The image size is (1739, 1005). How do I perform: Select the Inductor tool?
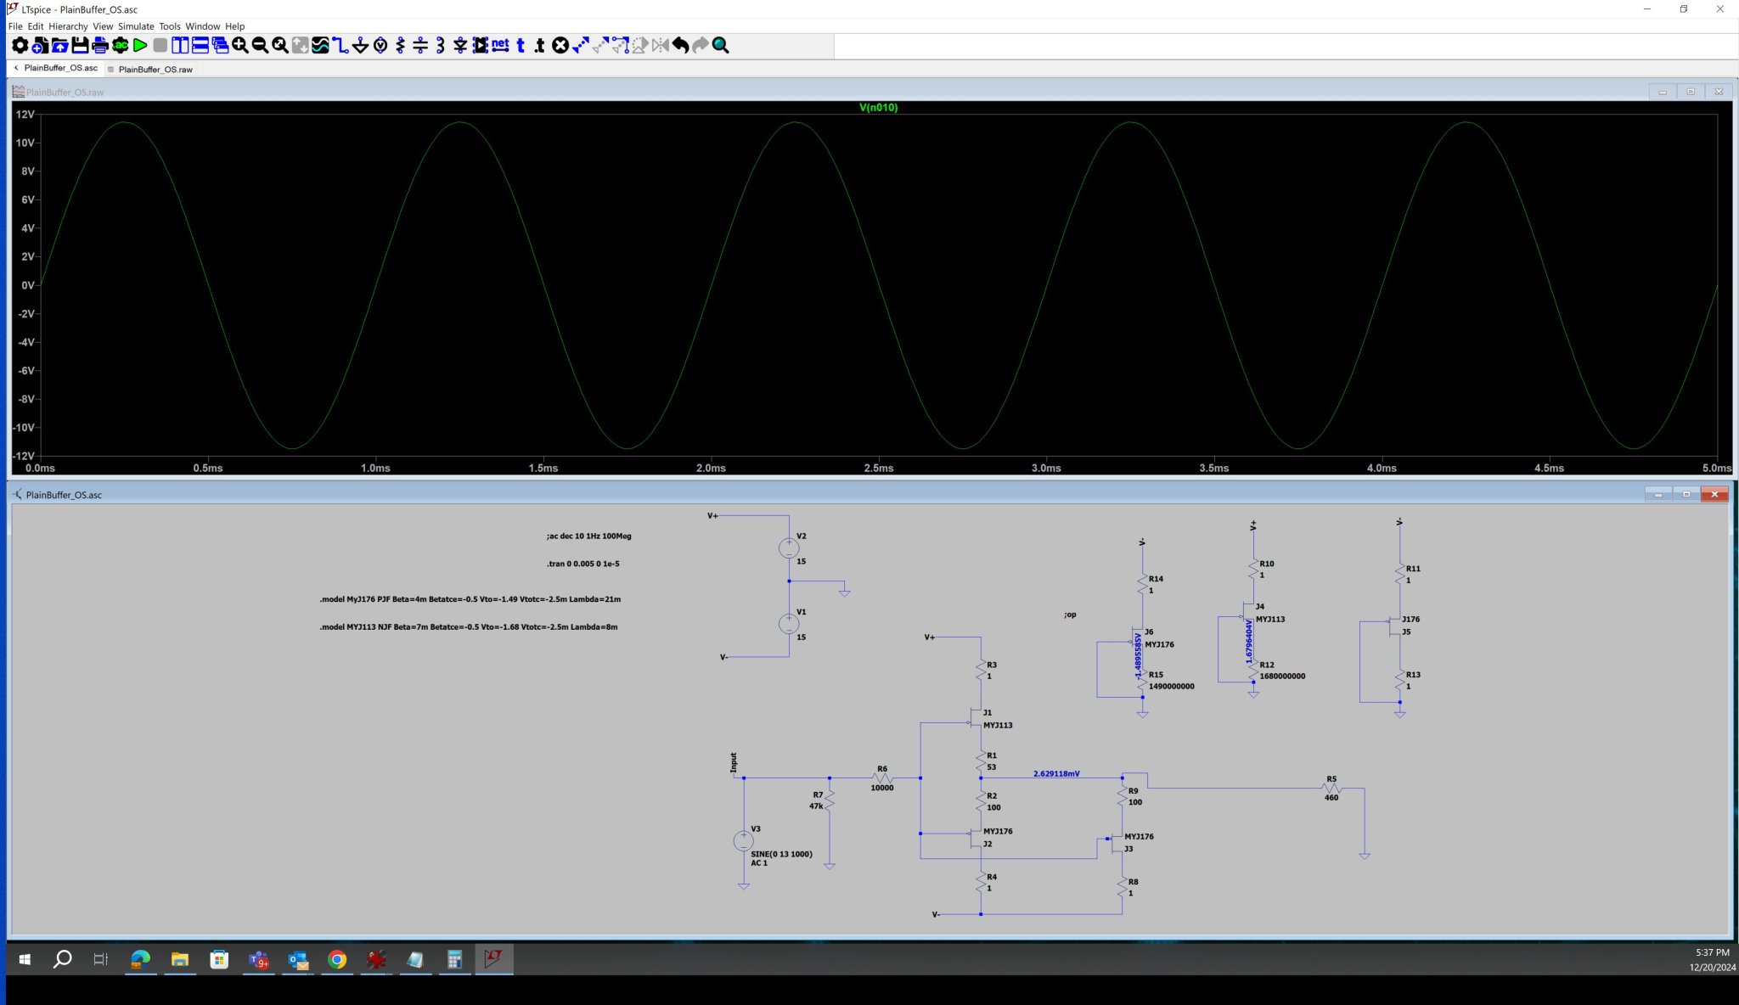[440, 46]
